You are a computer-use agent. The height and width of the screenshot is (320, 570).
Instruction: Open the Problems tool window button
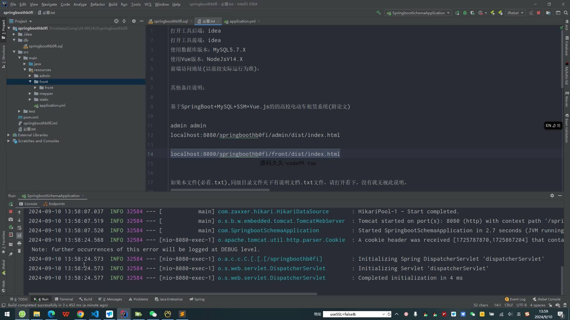[138, 299]
